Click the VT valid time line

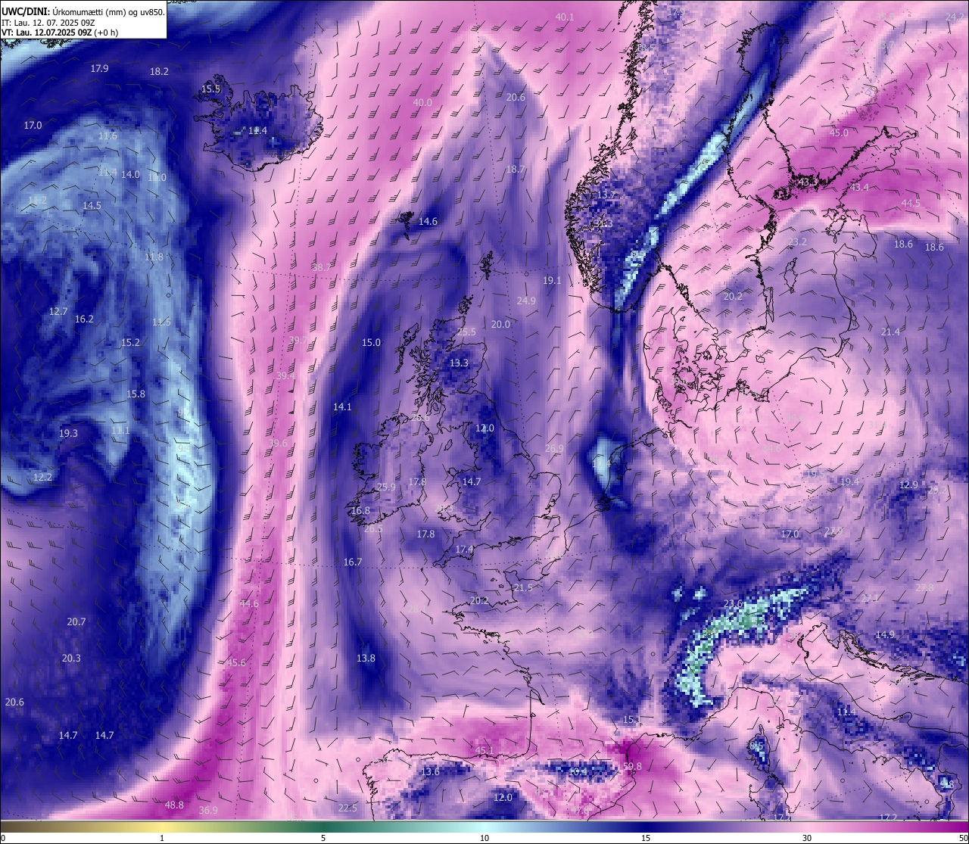[60, 33]
